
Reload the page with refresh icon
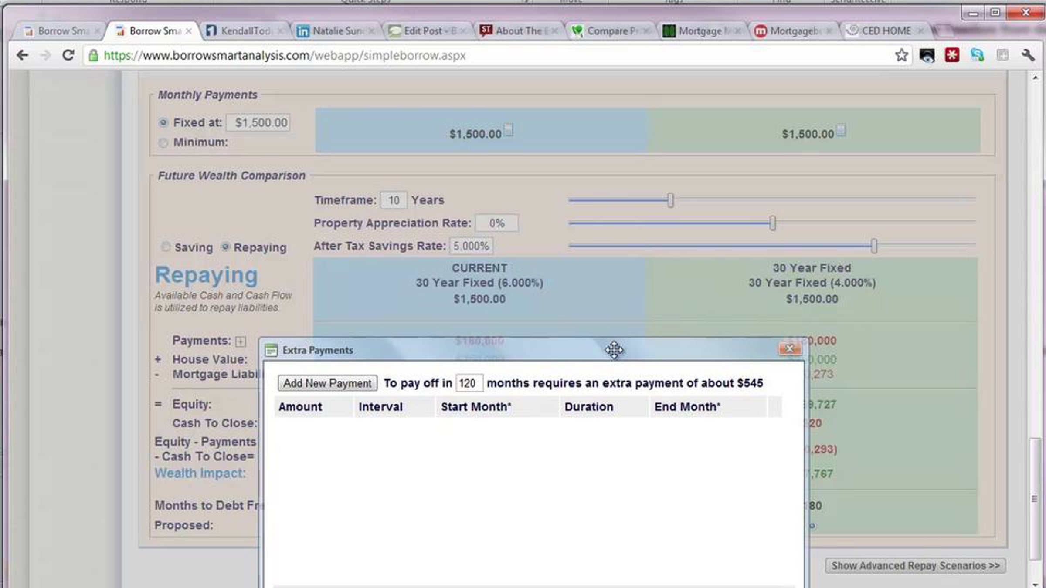[68, 55]
